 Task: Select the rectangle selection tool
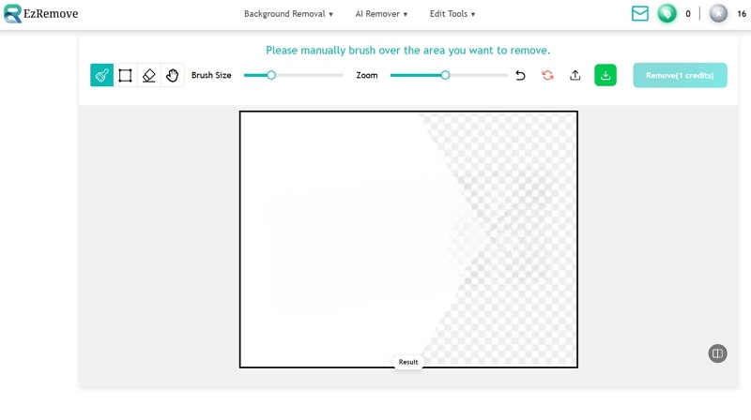[x=125, y=75]
